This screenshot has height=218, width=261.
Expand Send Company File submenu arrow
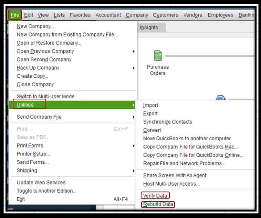pos(134,117)
